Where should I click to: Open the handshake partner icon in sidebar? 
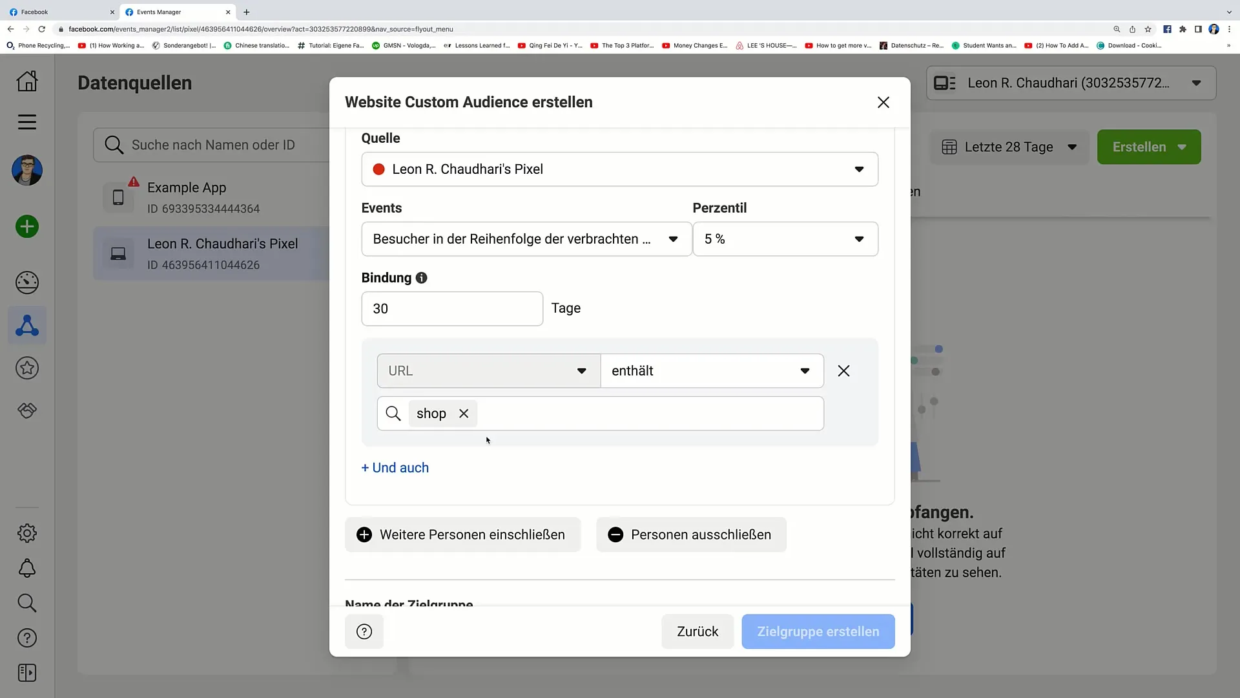(x=27, y=411)
